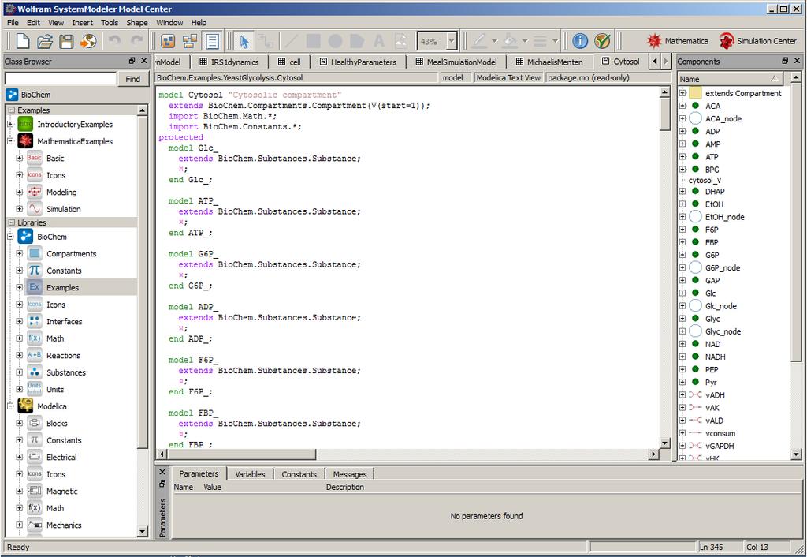807x557 pixels.
Task: Toggle the Modelica Text View toolbar button
Action: coord(212,41)
